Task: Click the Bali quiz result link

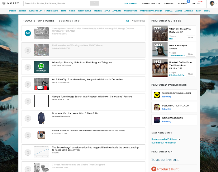Action: [x=171, y=39]
